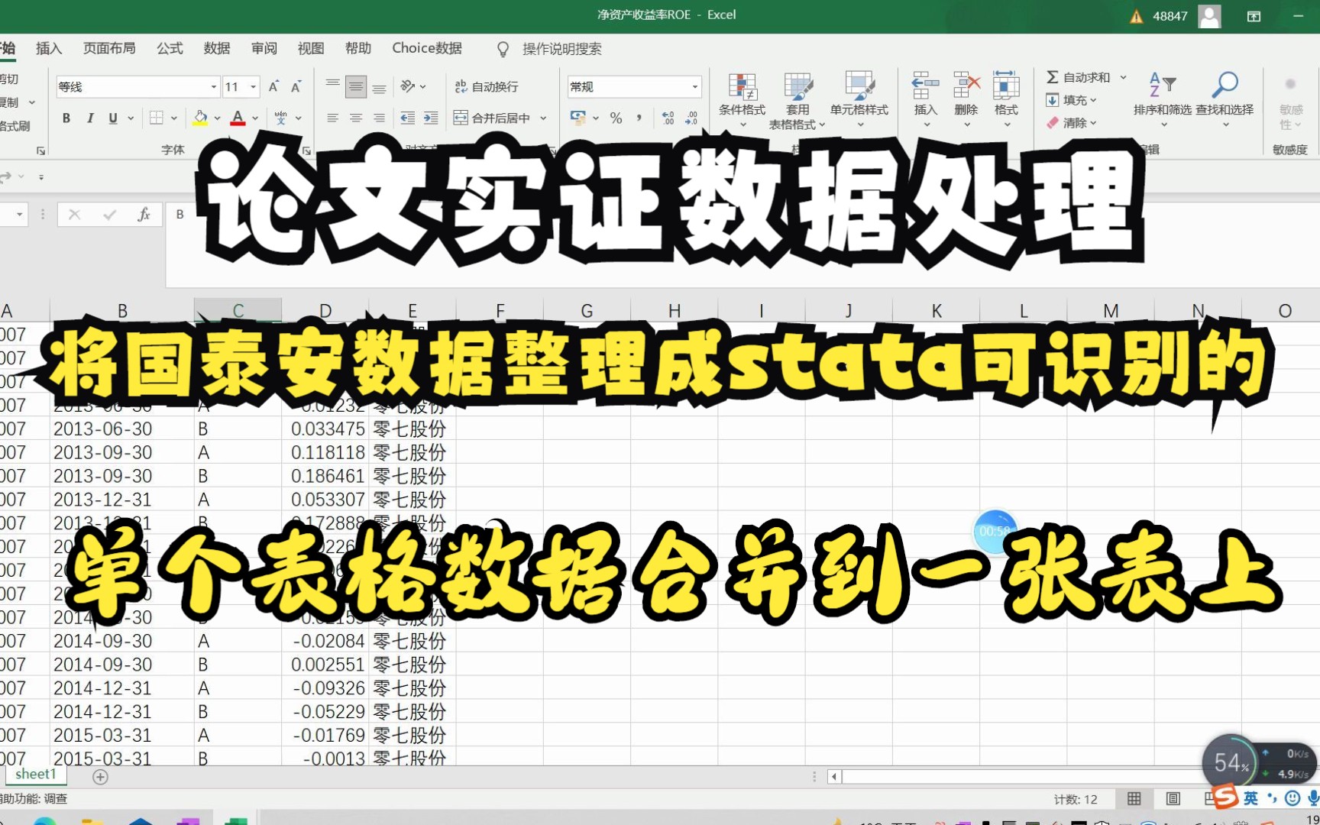Click the insert function fx button

tap(144, 215)
